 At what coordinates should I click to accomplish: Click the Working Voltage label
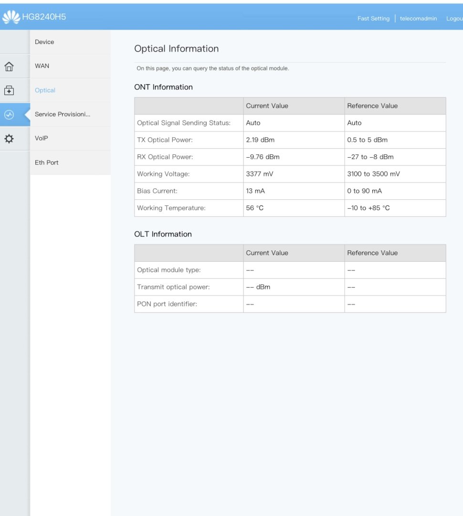click(x=163, y=174)
